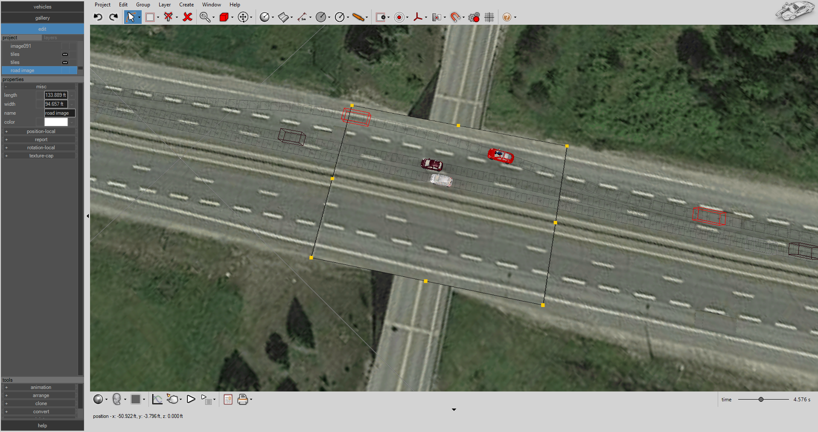The height and width of the screenshot is (432, 818).
Task: Click the magnet snap tool icon
Action: click(x=455, y=17)
